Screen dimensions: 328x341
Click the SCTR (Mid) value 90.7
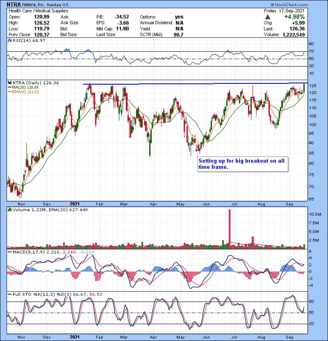(x=178, y=35)
